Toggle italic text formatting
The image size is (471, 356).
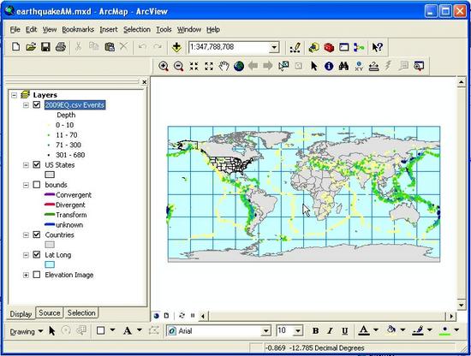(x=330, y=331)
